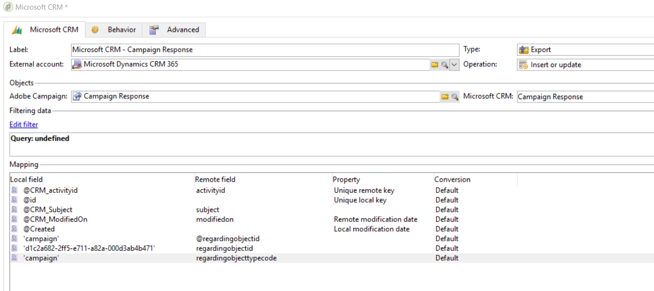Click the Edit filter link

tap(24, 125)
